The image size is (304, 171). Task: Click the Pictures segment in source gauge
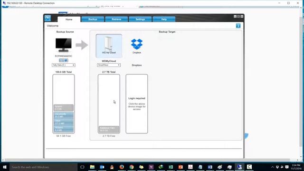click(x=64, y=129)
